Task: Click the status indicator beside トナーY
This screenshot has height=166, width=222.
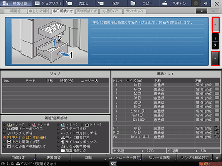Action: click(x=4, y=125)
